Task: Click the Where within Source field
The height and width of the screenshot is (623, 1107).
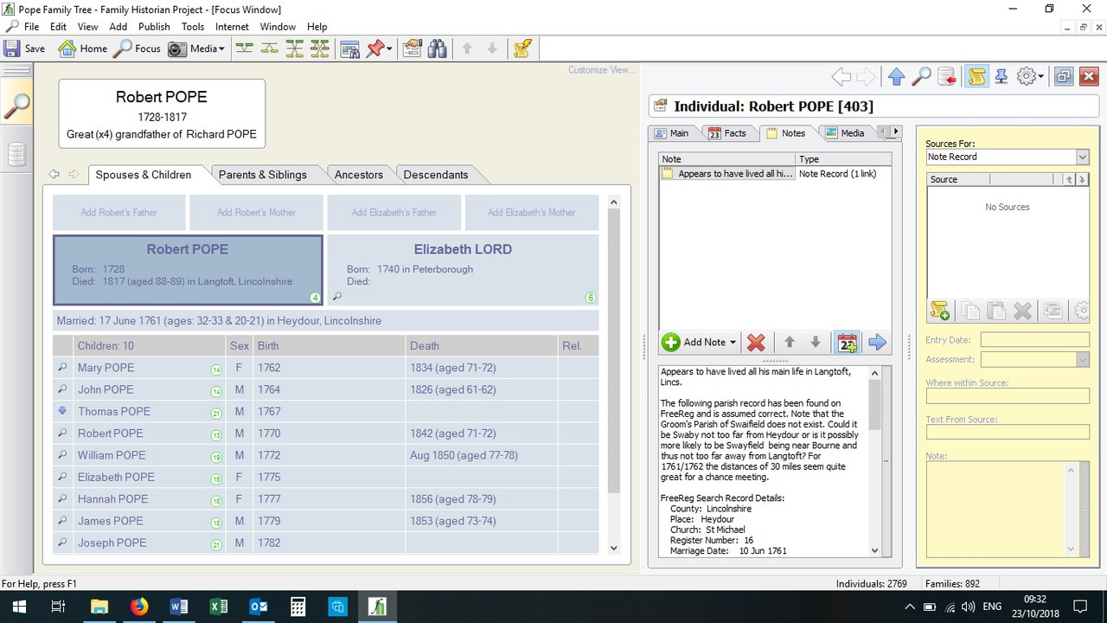Action: 1008,395
